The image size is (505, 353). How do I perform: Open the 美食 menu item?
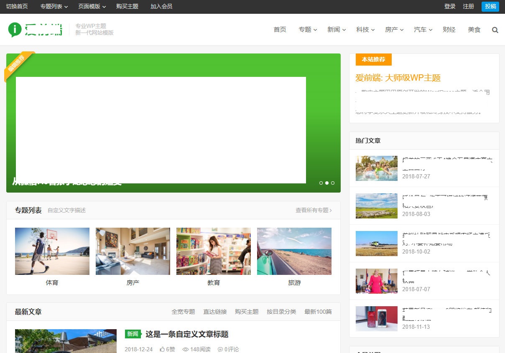(x=474, y=30)
